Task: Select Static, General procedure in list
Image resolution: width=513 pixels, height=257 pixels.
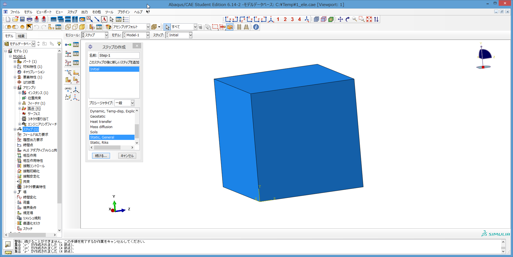Action: [112, 137]
